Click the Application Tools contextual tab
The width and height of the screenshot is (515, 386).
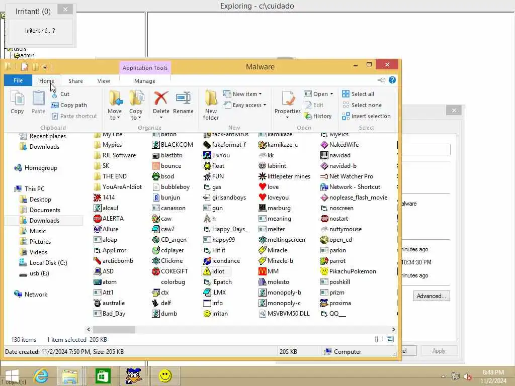pyautogui.click(x=145, y=68)
